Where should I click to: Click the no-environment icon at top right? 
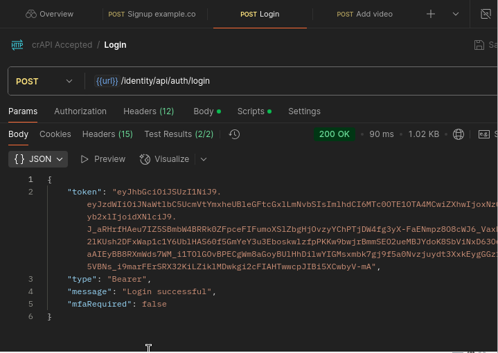[x=486, y=14]
